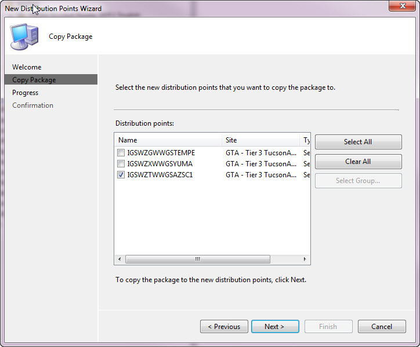Click the partially hidden Type column header
Viewport: 420px width, 347px height.
(x=305, y=140)
